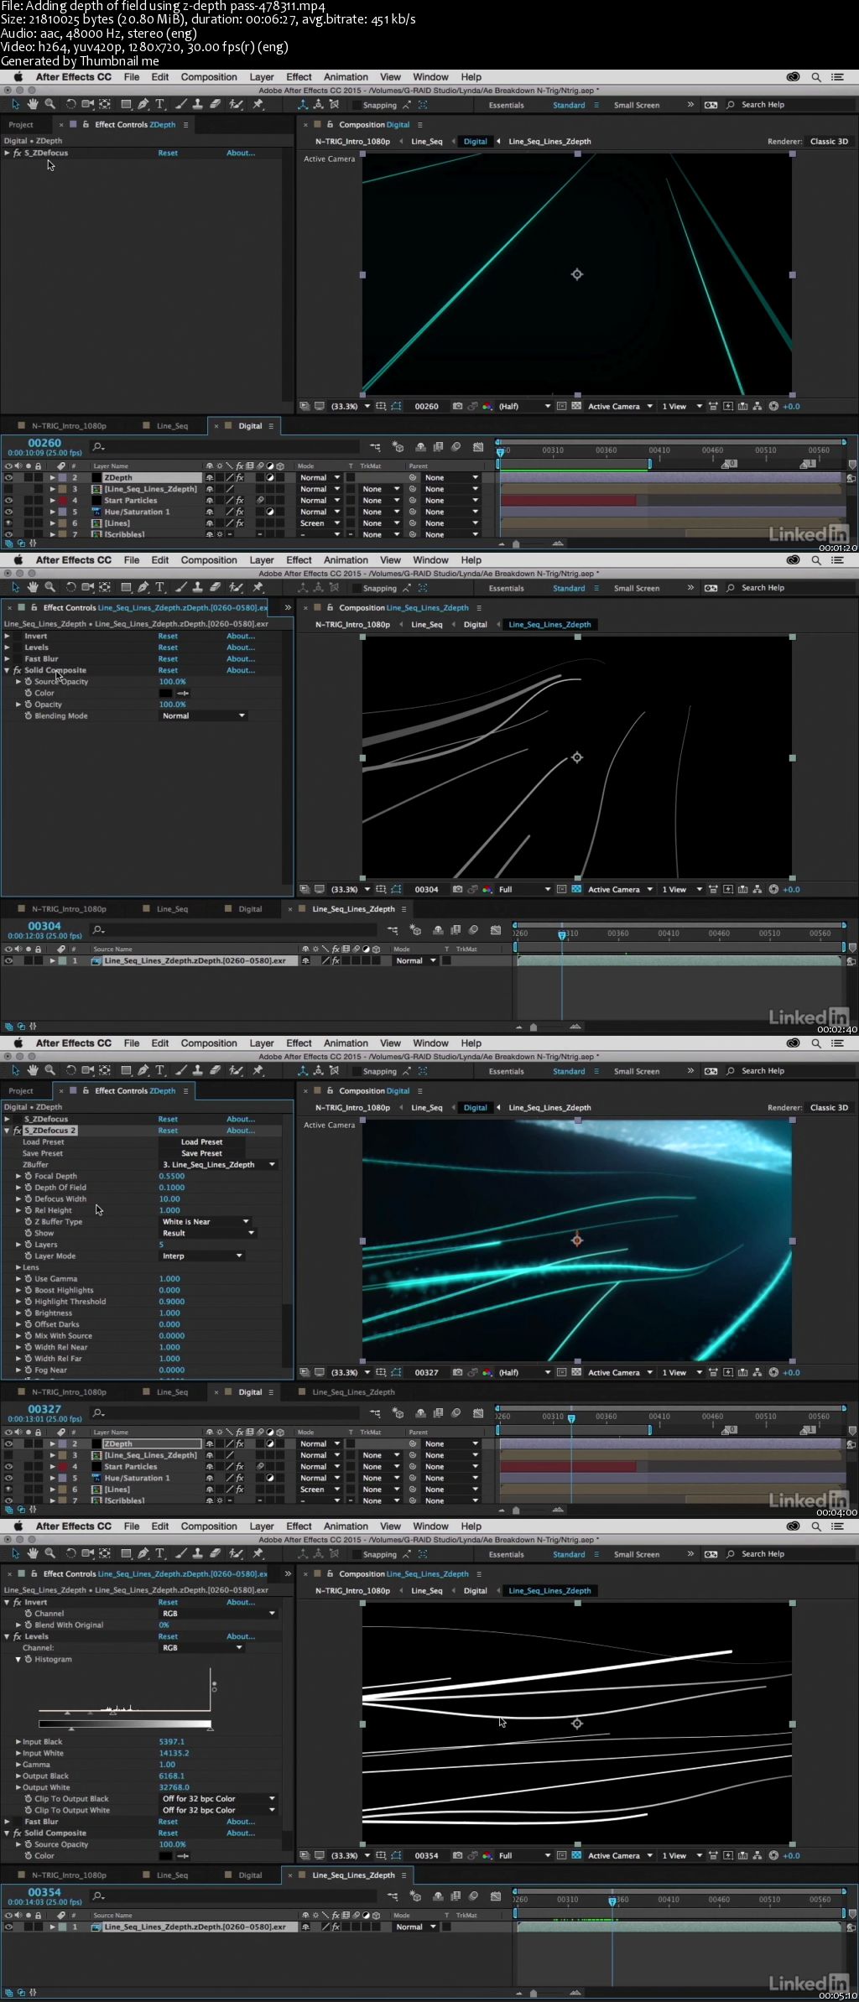Screen dimensions: 859x2002
Task: Click the stopwatch beside Z Buffer Type
Action: click(29, 1221)
